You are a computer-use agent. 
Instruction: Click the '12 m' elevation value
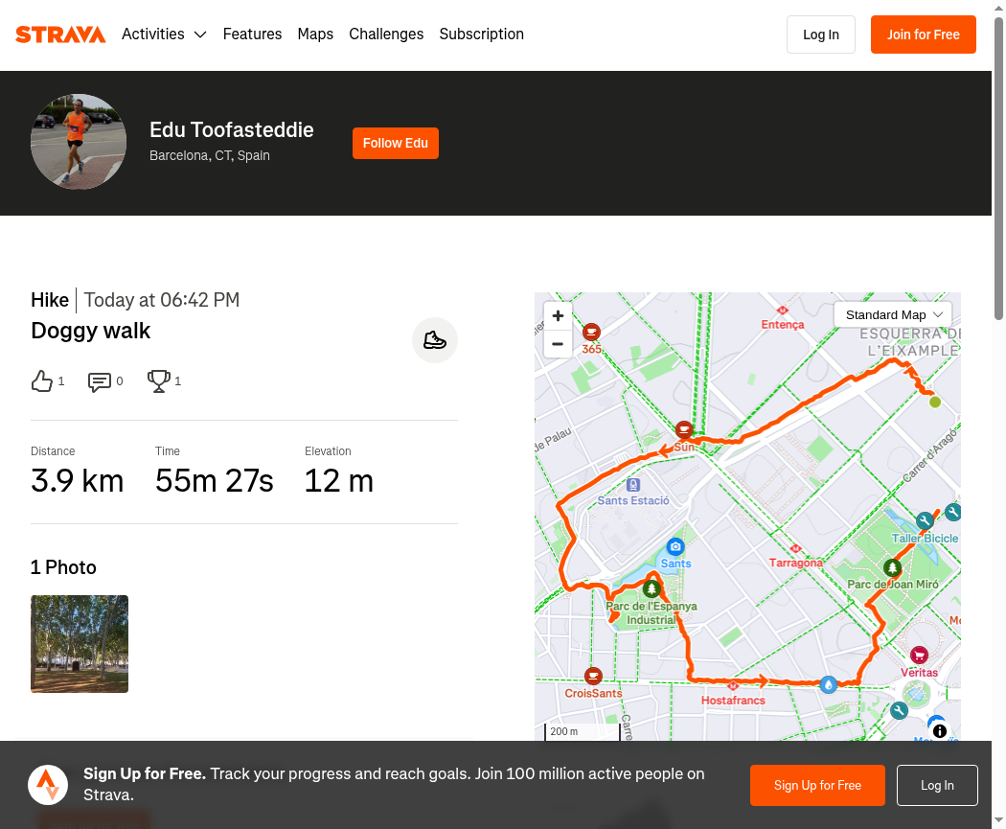(x=339, y=481)
